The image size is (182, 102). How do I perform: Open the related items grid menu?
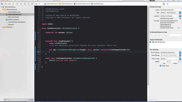click(x=36, y=4)
